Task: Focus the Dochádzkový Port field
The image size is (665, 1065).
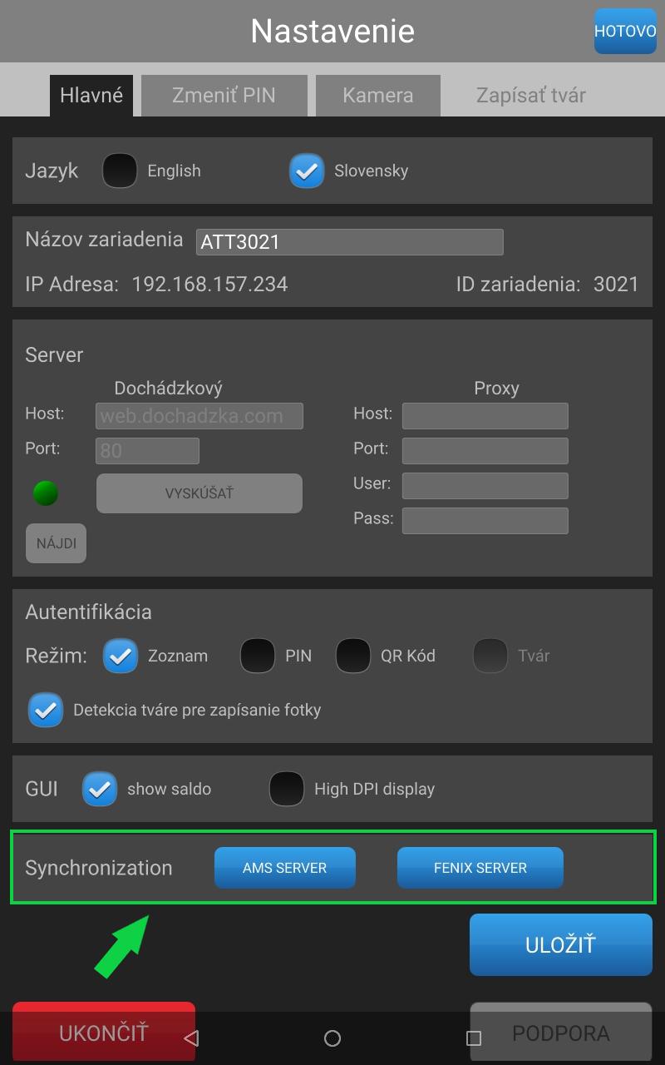Action: [x=147, y=451]
